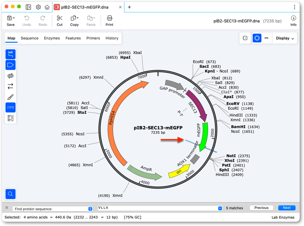Click the dotted list layout sidebar icon
Image resolution: width=304 pixels, height=226 pixels.
point(11,118)
